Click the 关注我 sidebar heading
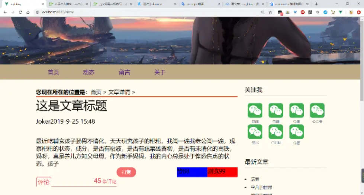Image resolution: width=364 pixels, height=195 pixels. click(254, 90)
